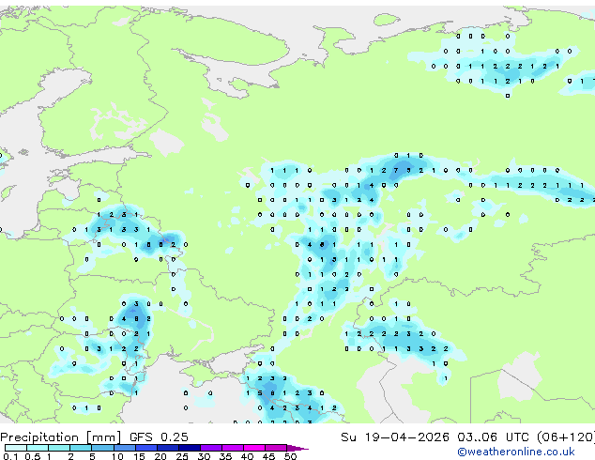Pick the 45–50 mm legend color swatch
Screen dimensions: 595x460
[x=276, y=448]
